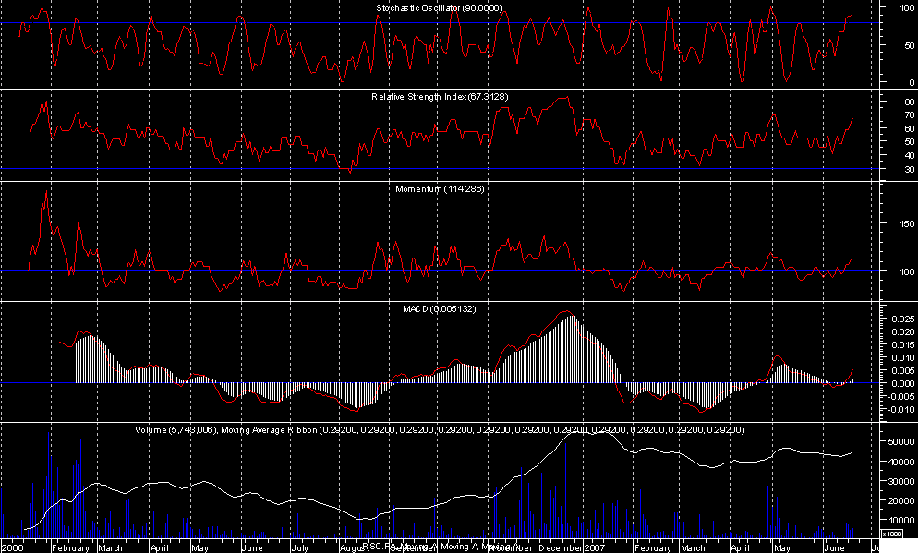Click the 100 value on Stochastic scale

pos(886,8)
